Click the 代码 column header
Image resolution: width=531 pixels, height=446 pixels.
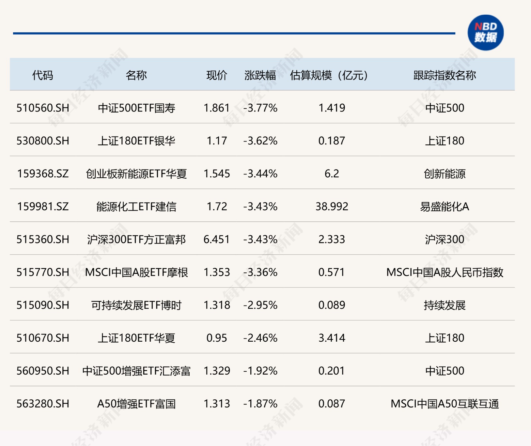pos(42,75)
